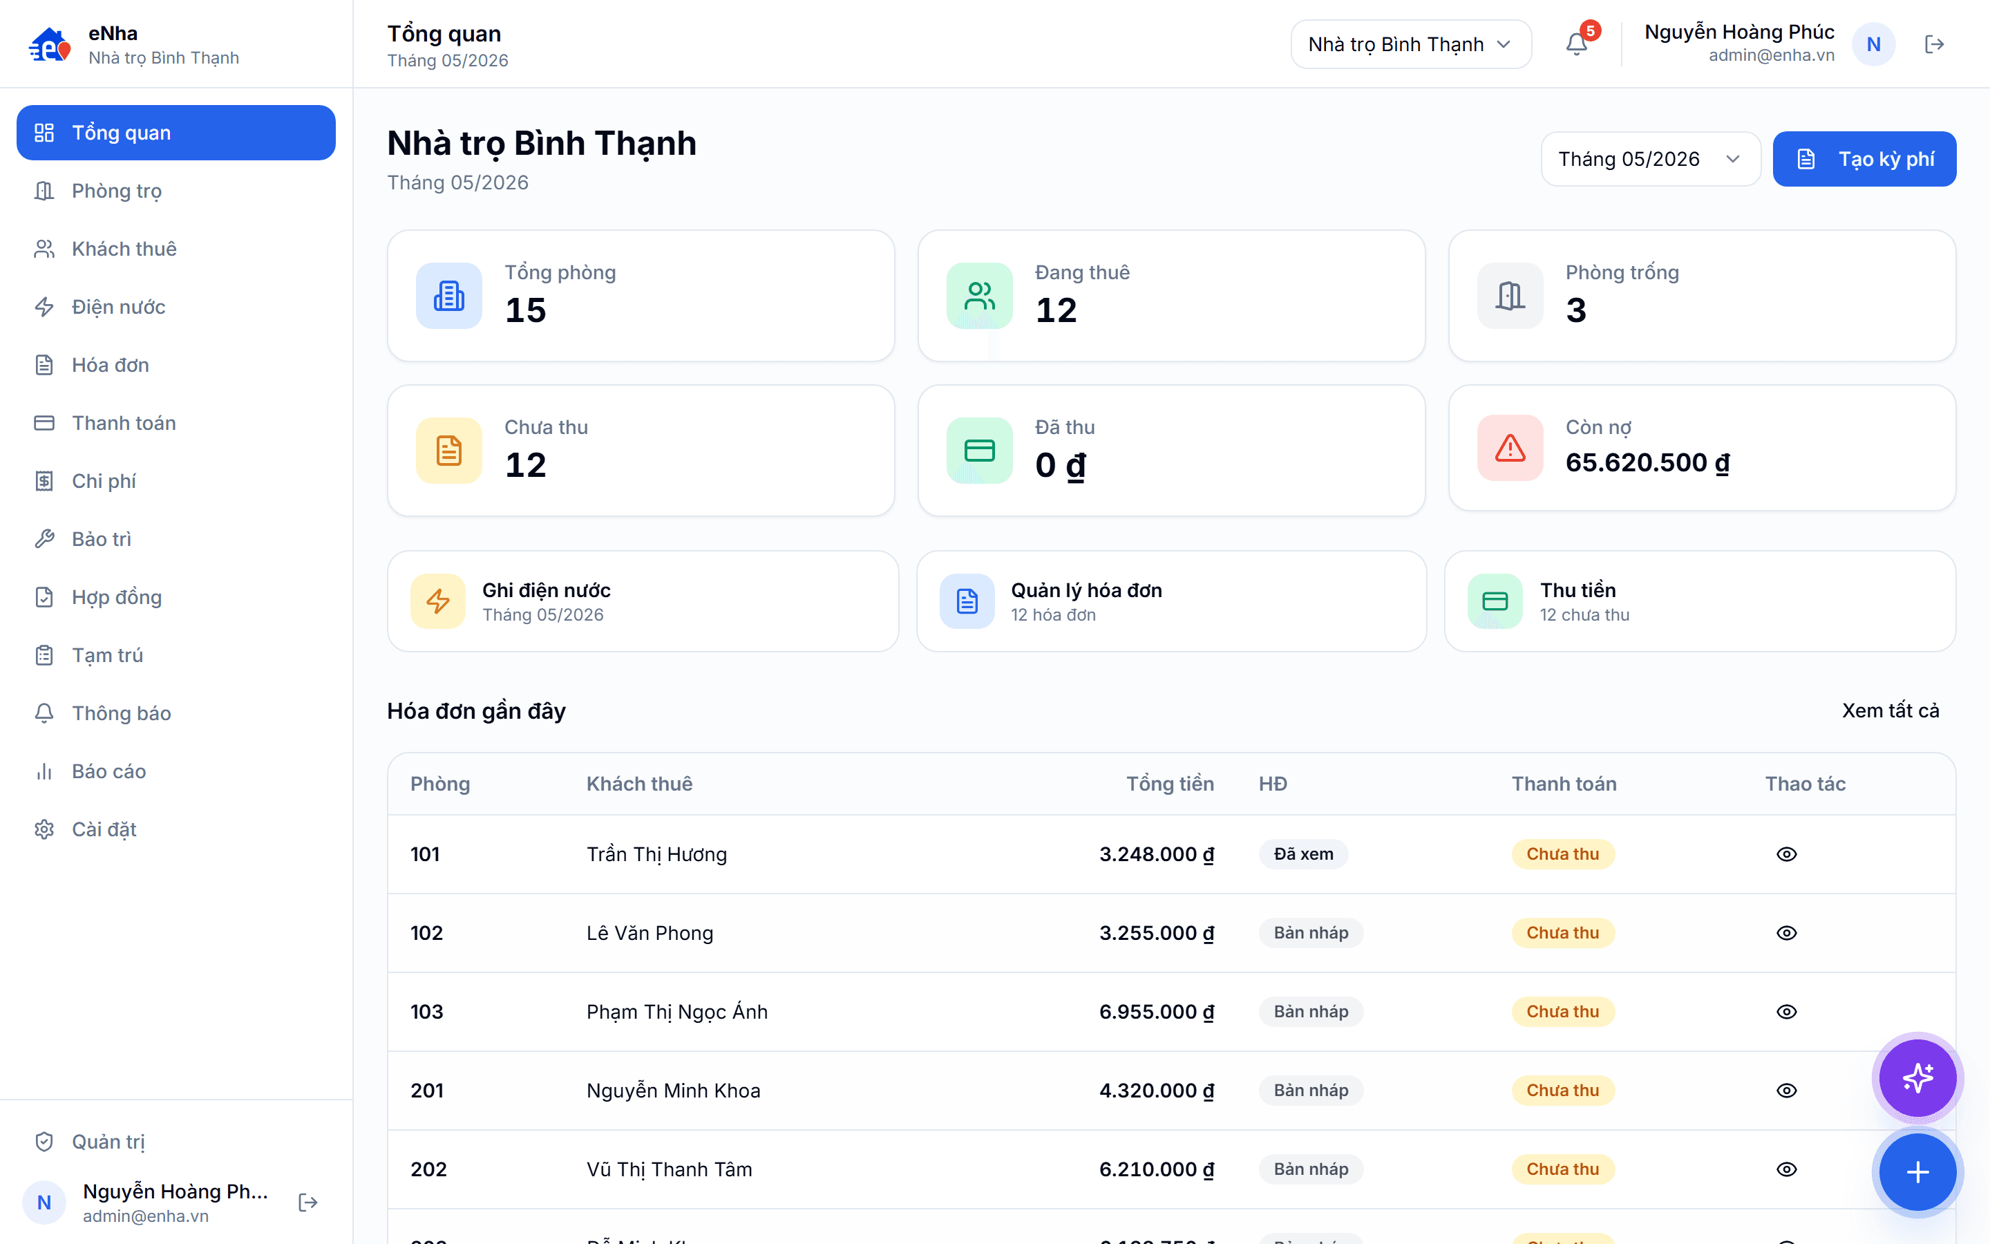1990x1244 pixels.
Task: Open Thanh toán in sidebar
Action: 176,423
